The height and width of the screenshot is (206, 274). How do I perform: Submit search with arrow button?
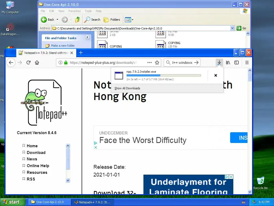196,62
